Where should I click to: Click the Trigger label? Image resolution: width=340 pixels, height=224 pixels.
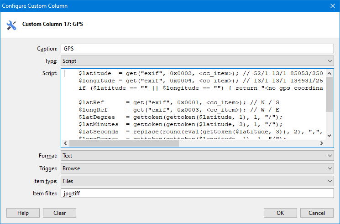coord(48,168)
